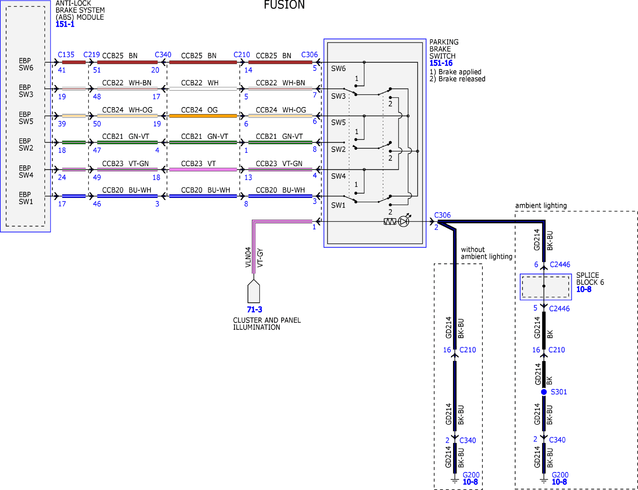Click the violet CCB23 VT wire segment
The height and width of the screenshot is (490, 638).
coord(203,170)
